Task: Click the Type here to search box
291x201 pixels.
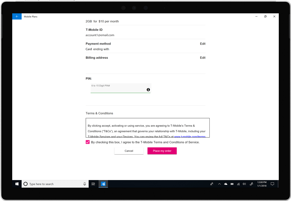Action: (55, 184)
